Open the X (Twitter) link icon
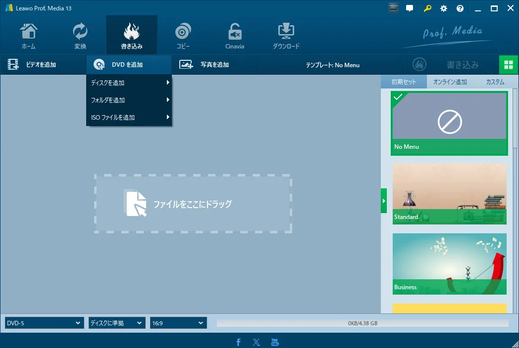This screenshot has height=348, width=519. coord(256,342)
